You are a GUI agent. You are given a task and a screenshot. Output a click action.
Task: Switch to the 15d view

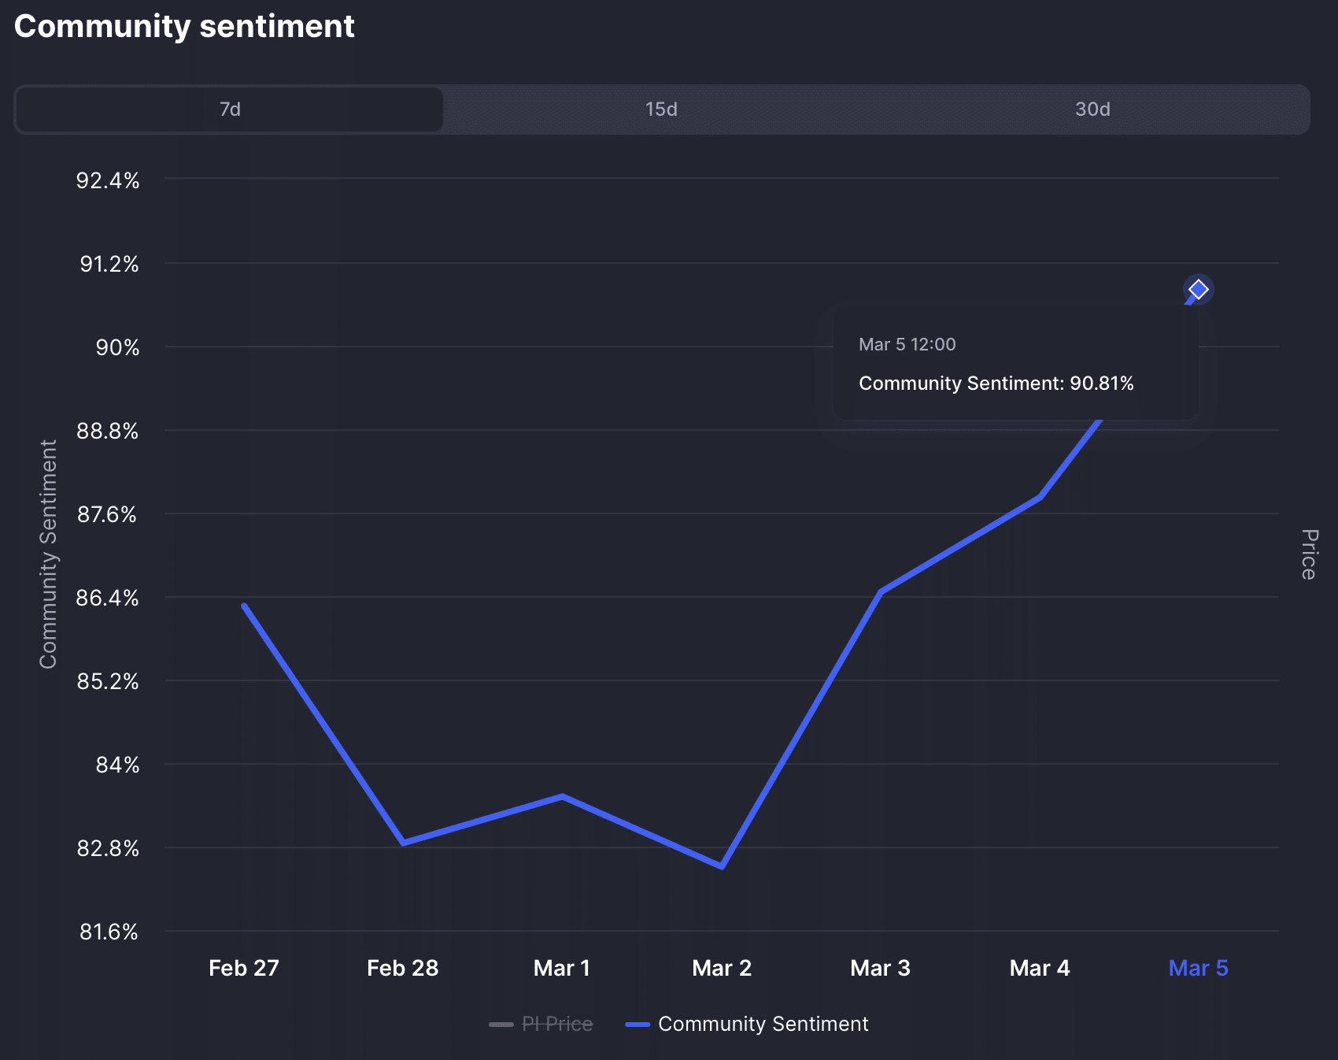(x=660, y=109)
